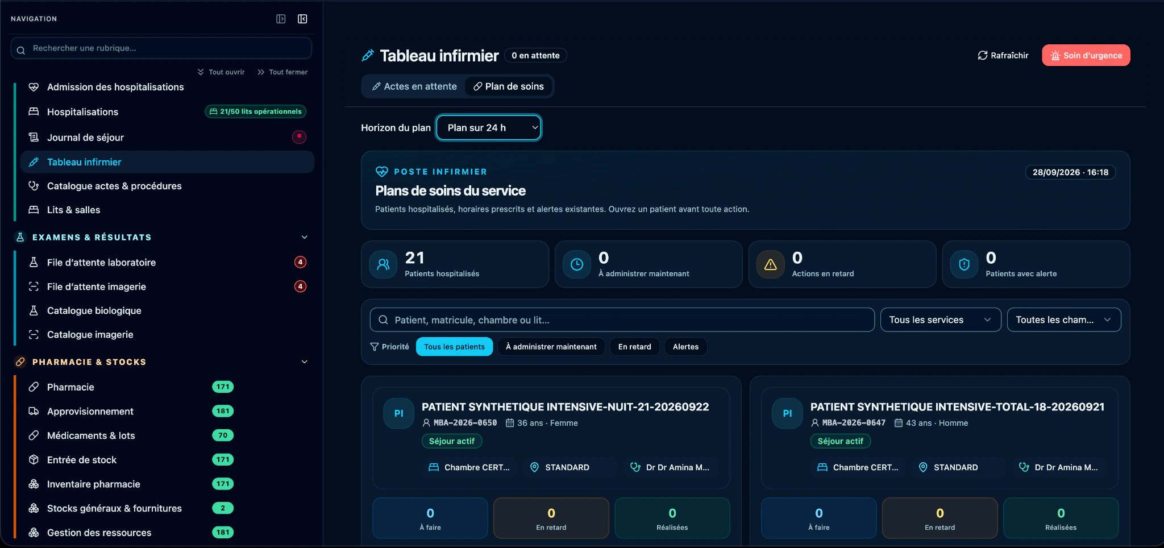Toggle the Alertes filter chip

tap(685, 347)
